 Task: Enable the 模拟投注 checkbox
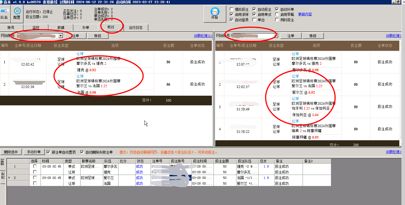pos(232,9)
